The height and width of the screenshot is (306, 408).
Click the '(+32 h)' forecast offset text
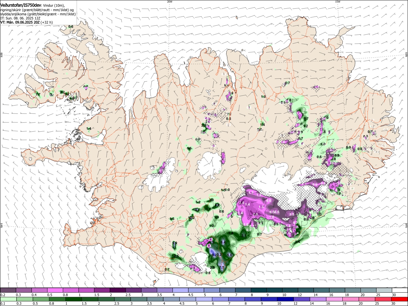click(47, 22)
